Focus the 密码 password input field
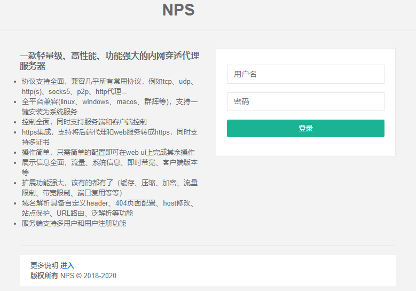Viewport: 416px width, 291px height. pyautogui.click(x=305, y=101)
